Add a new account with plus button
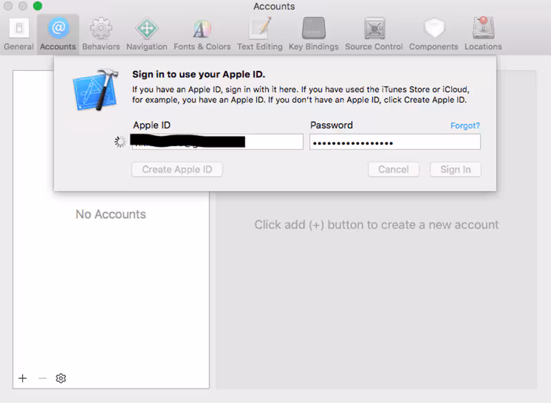The width and height of the screenshot is (551, 403). click(23, 378)
